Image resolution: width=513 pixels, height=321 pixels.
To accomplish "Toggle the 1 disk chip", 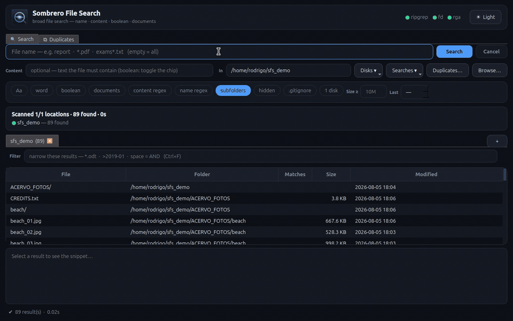I will (x=331, y=90).
